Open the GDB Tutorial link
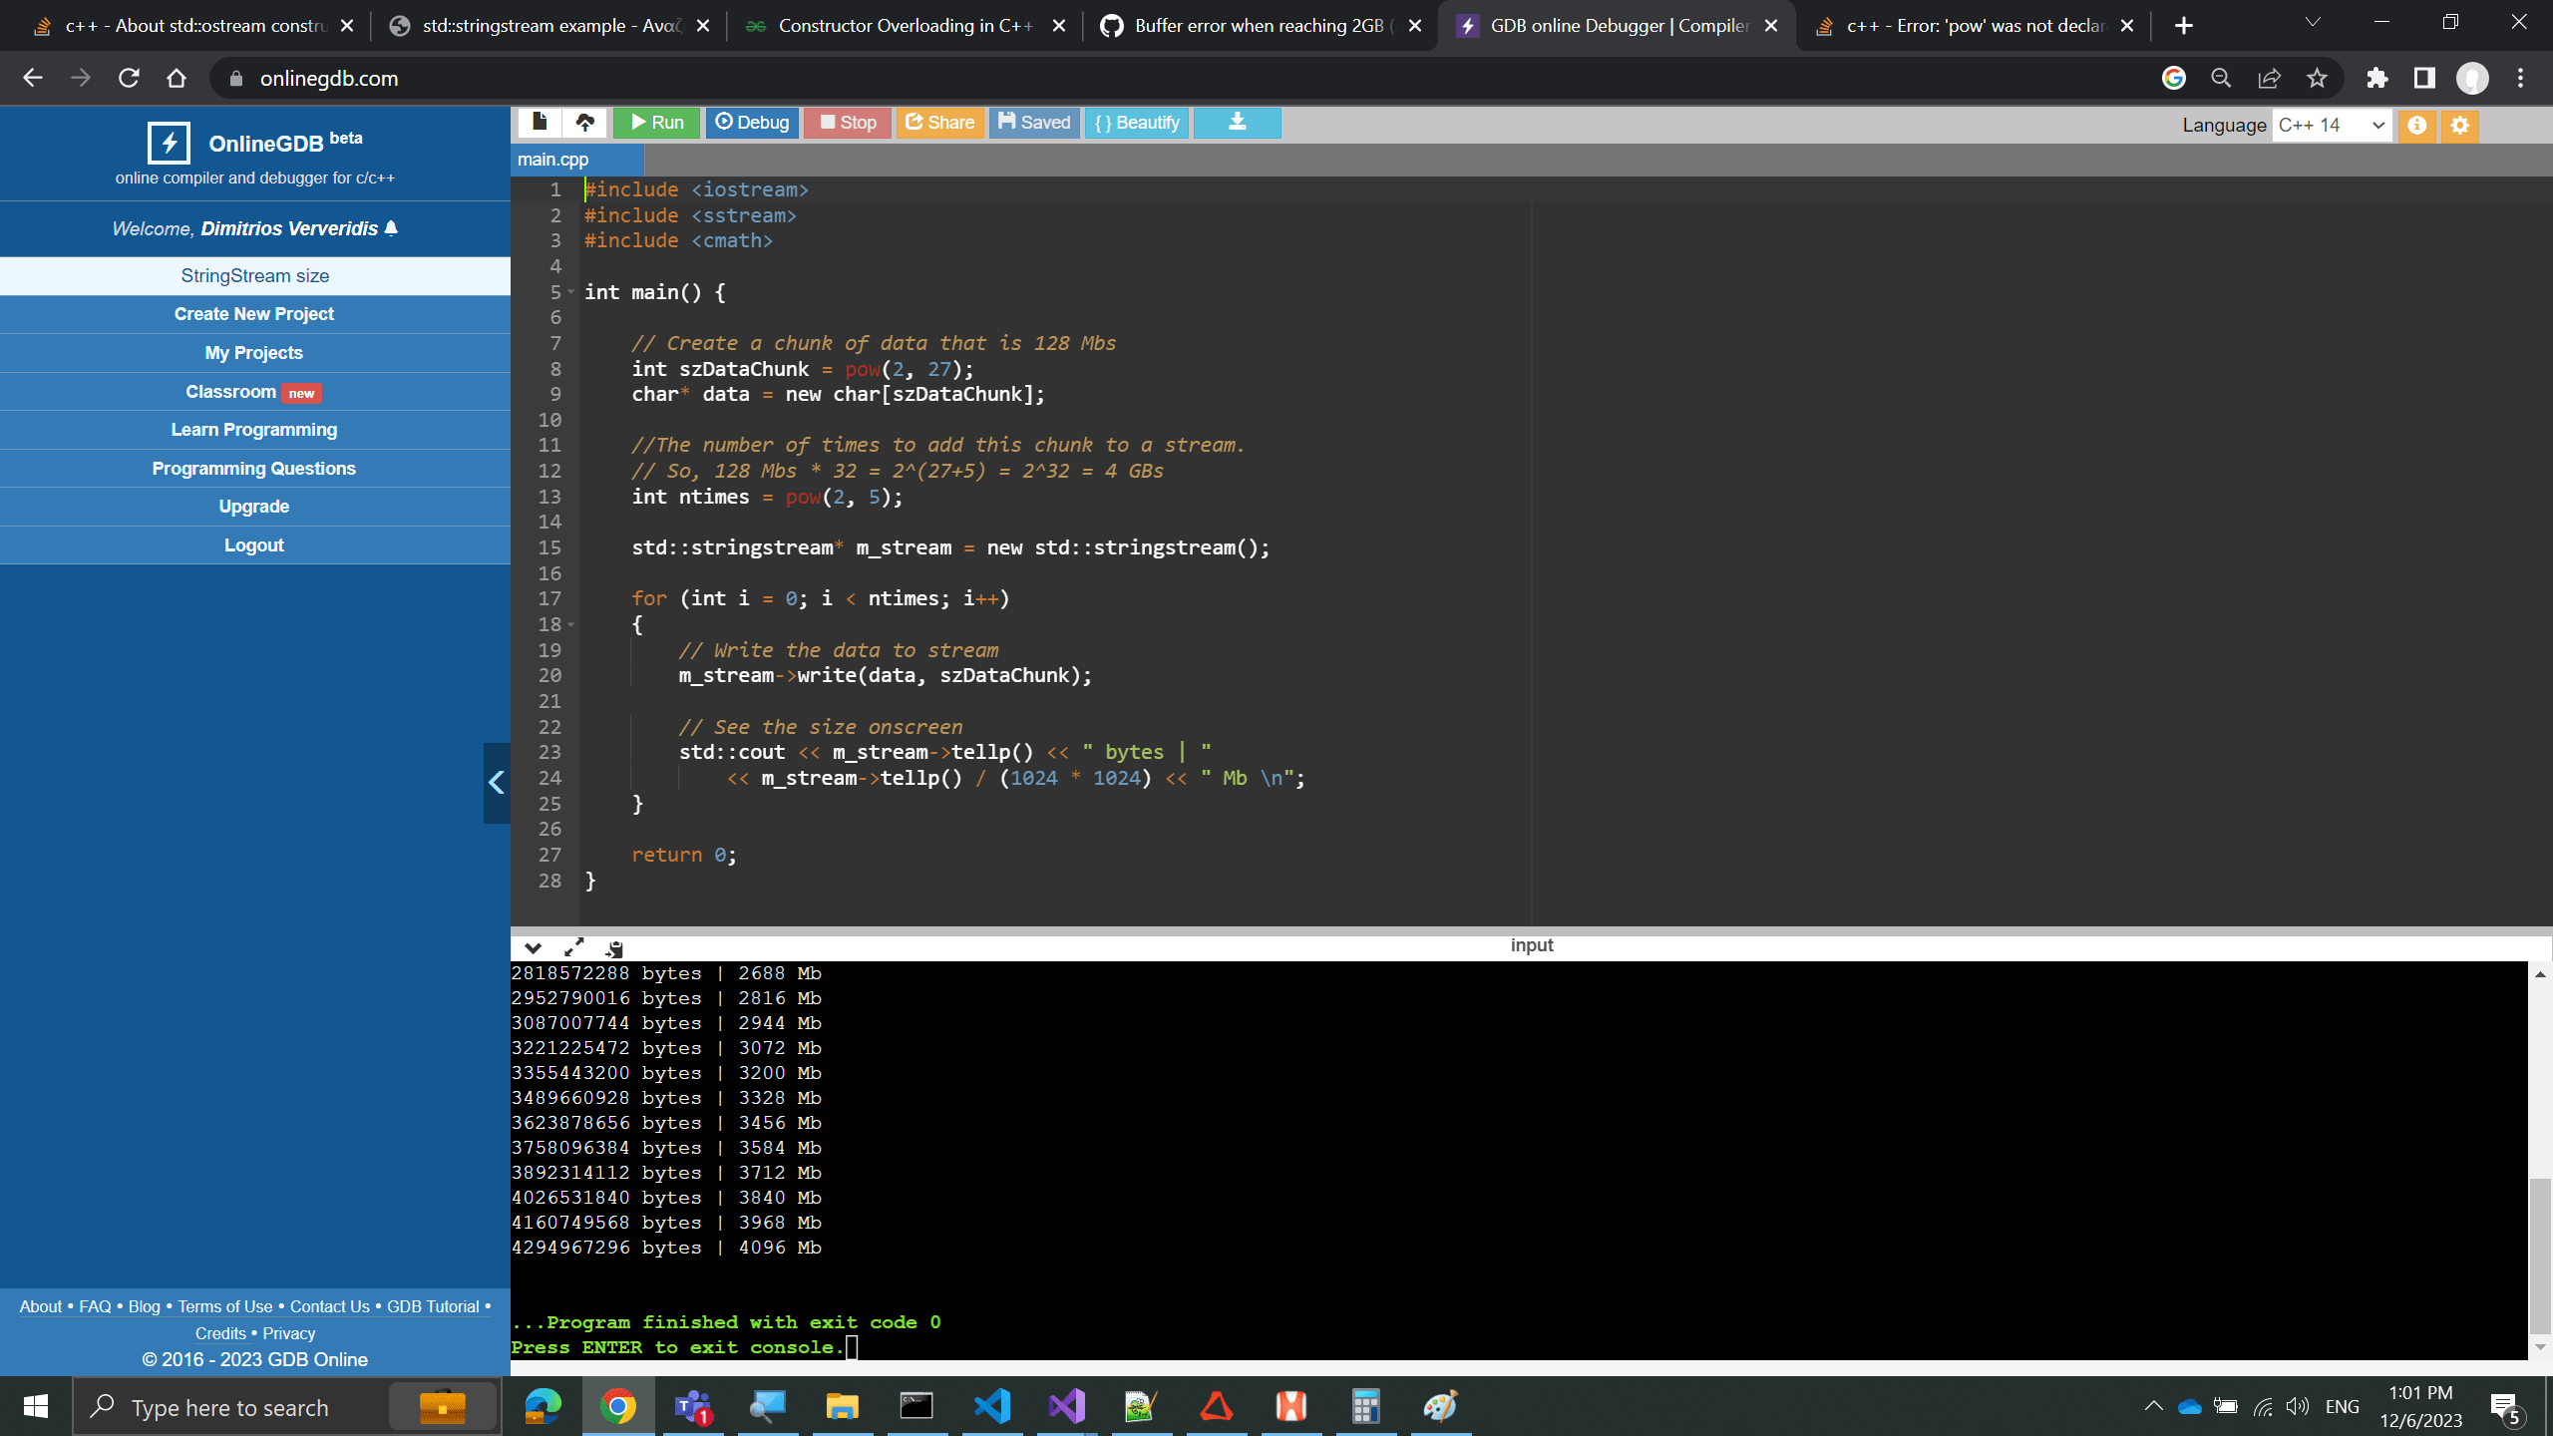The width and height of the screenshot is (2553, 1436). coord(434,1306)
